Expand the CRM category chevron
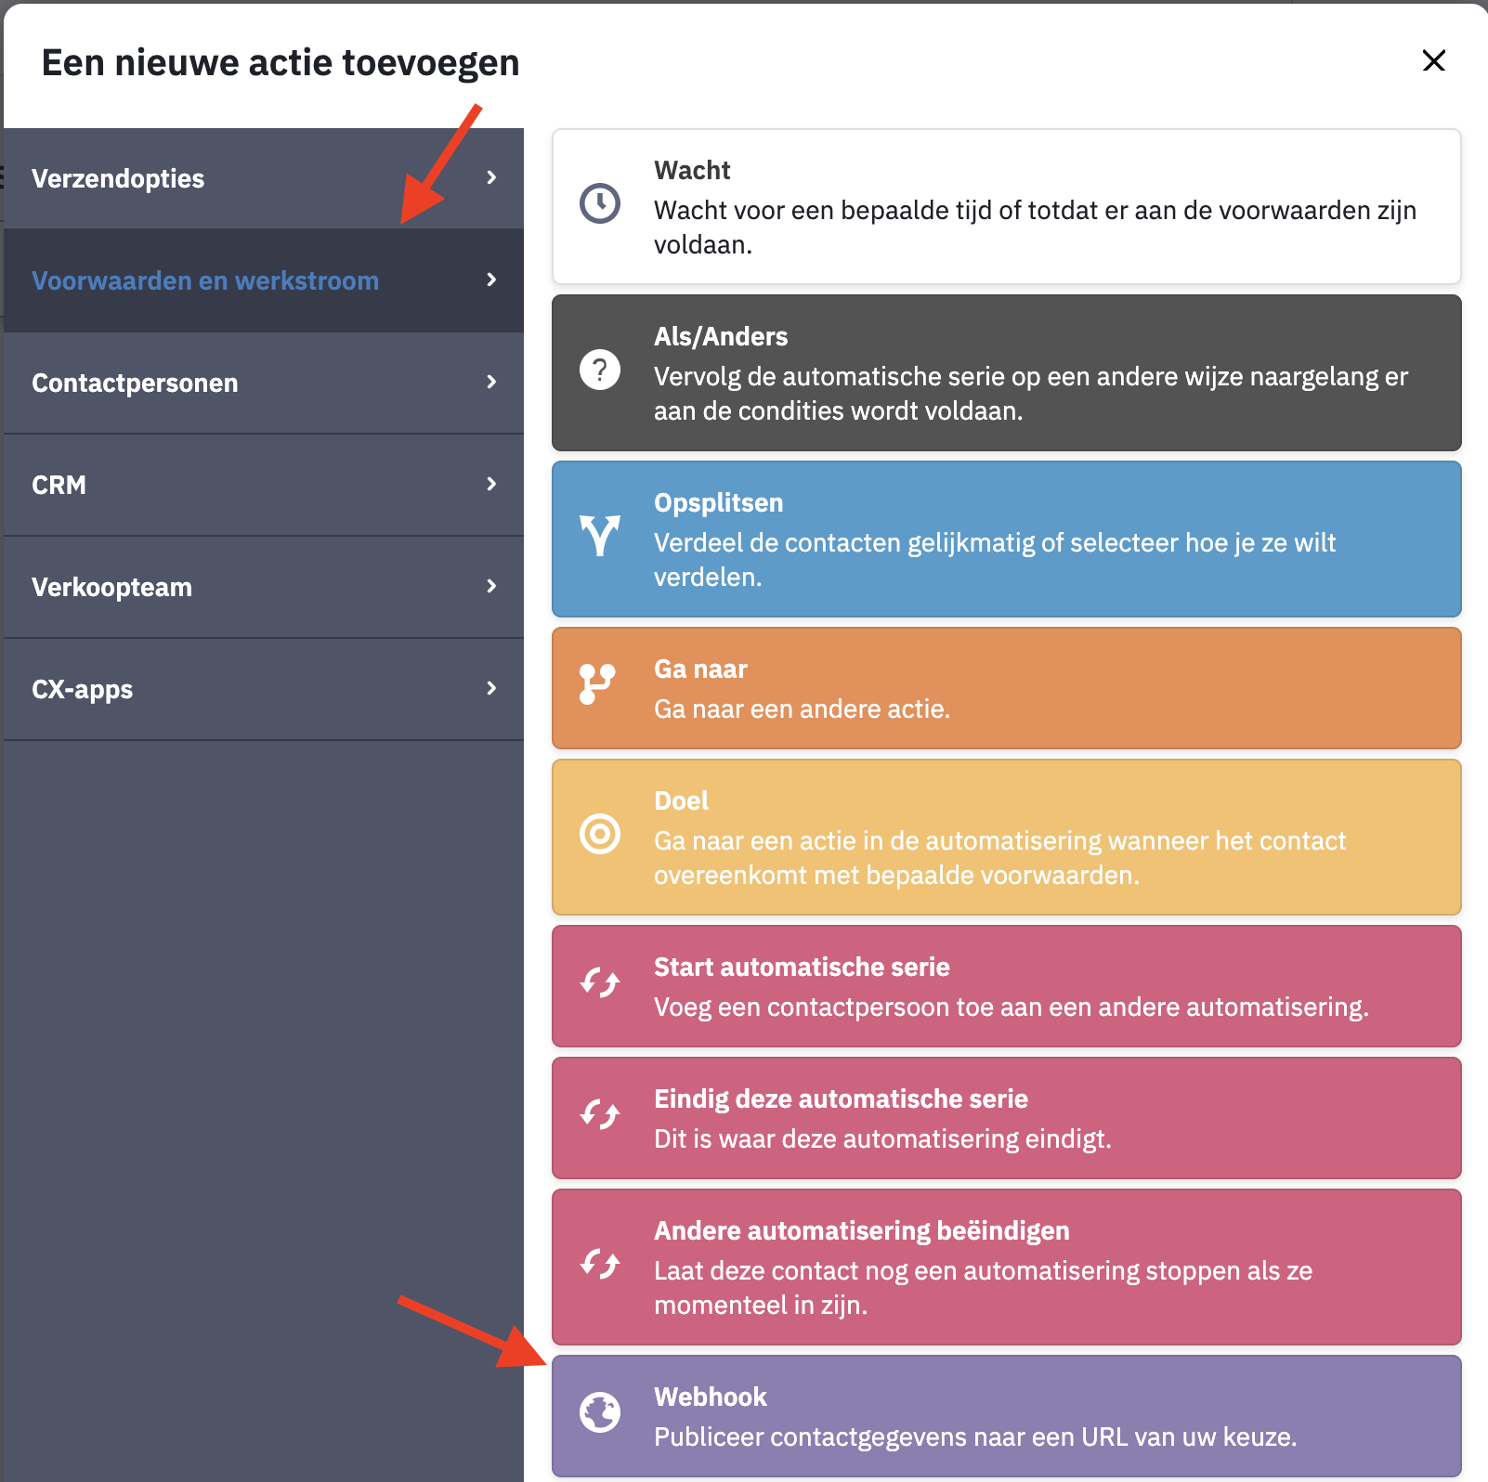 tap(491, 484)
